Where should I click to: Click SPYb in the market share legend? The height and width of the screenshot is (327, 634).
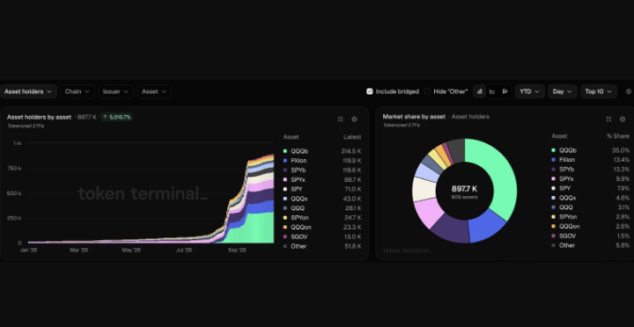566,170
